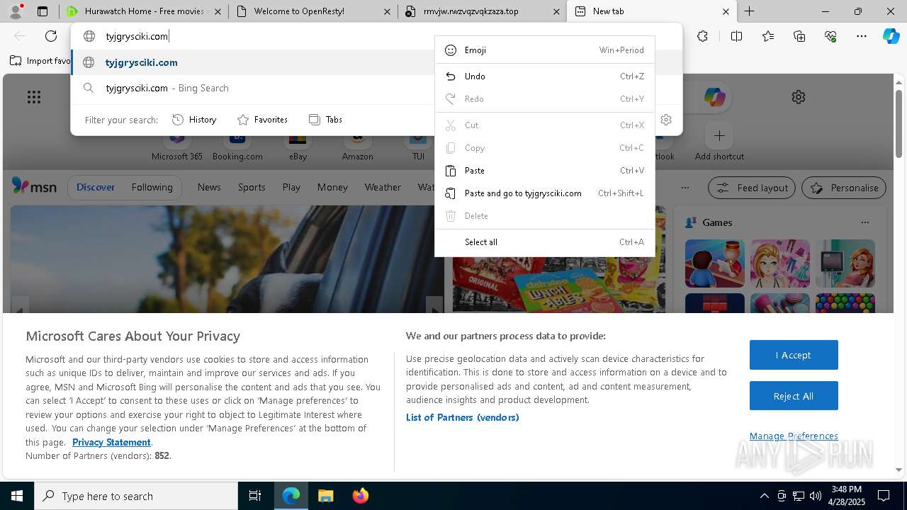Click the browser refresh icon
The height and width of the screenshot is (510, 907).
51,36
